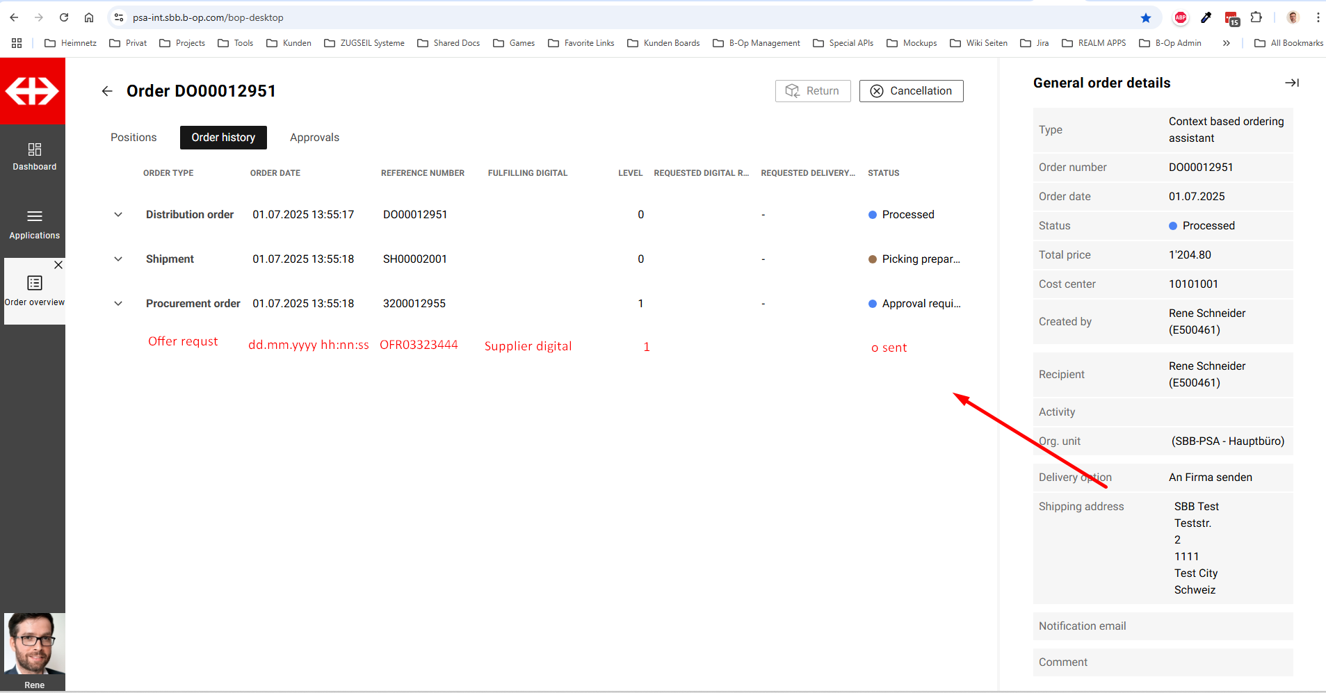The height and width of the screenshot is (693, 1326).
Task: Open the Dashboard in the sidebar
Action: 34,156
